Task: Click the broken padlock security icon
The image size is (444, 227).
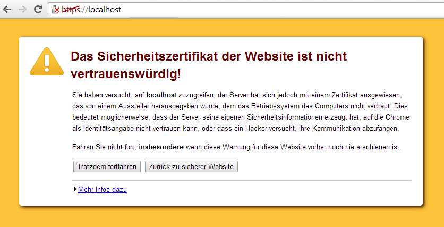Action: (x=55, y=9)
